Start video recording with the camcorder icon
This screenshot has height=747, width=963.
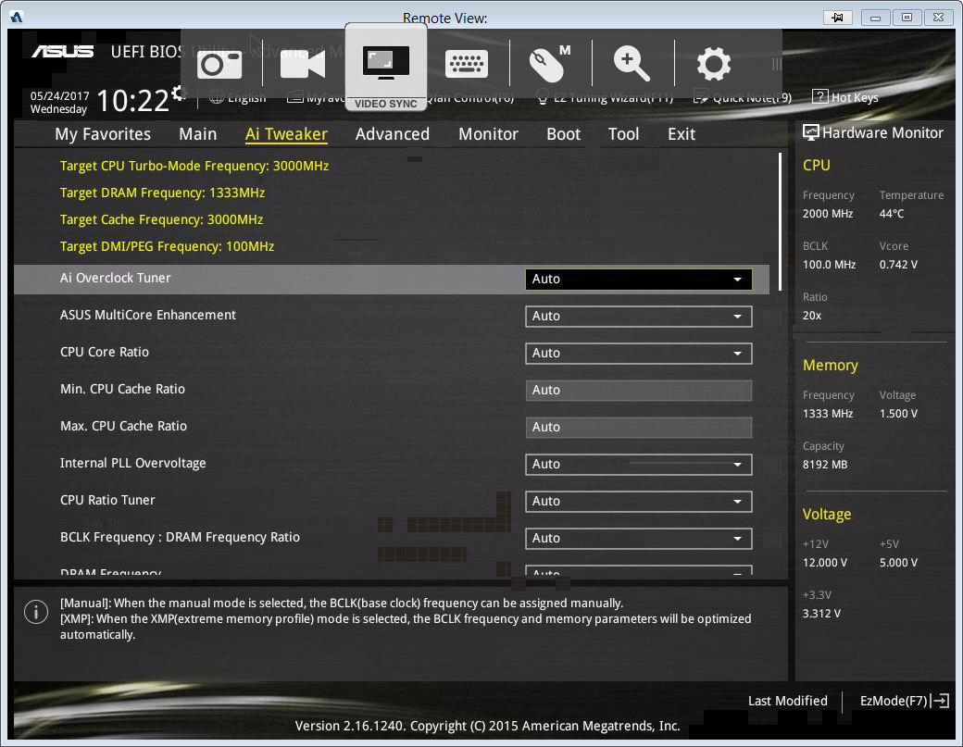(x=303, y=64)
